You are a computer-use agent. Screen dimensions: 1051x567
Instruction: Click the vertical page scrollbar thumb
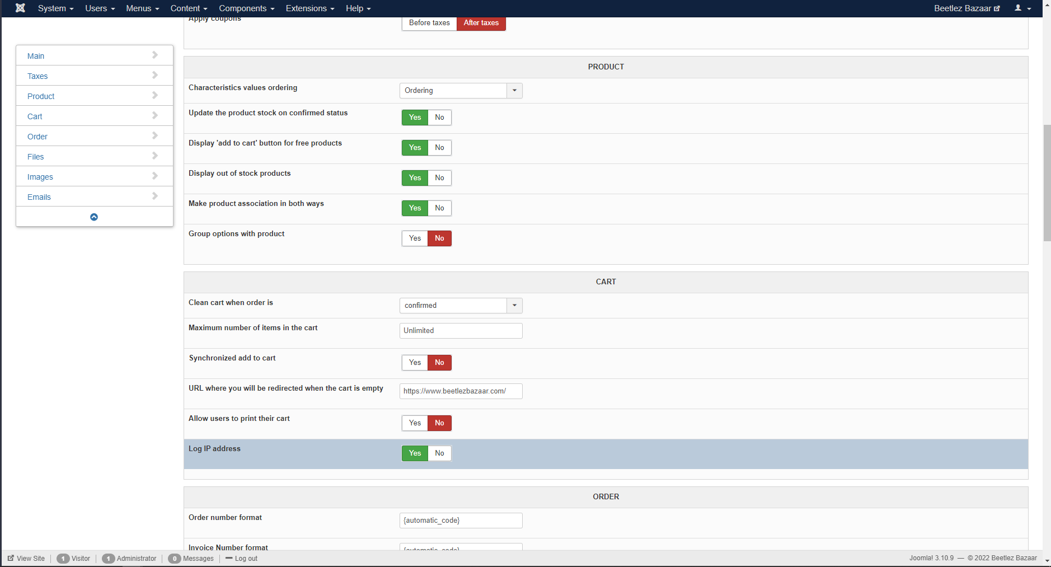tap(1047, 183)
